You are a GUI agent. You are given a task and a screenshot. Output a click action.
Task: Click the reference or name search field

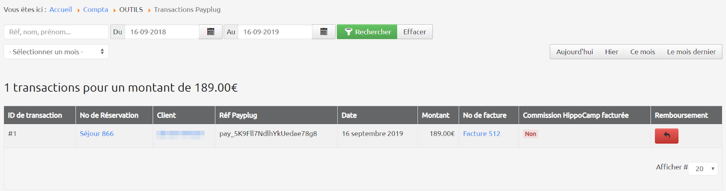tap(56, 32)
